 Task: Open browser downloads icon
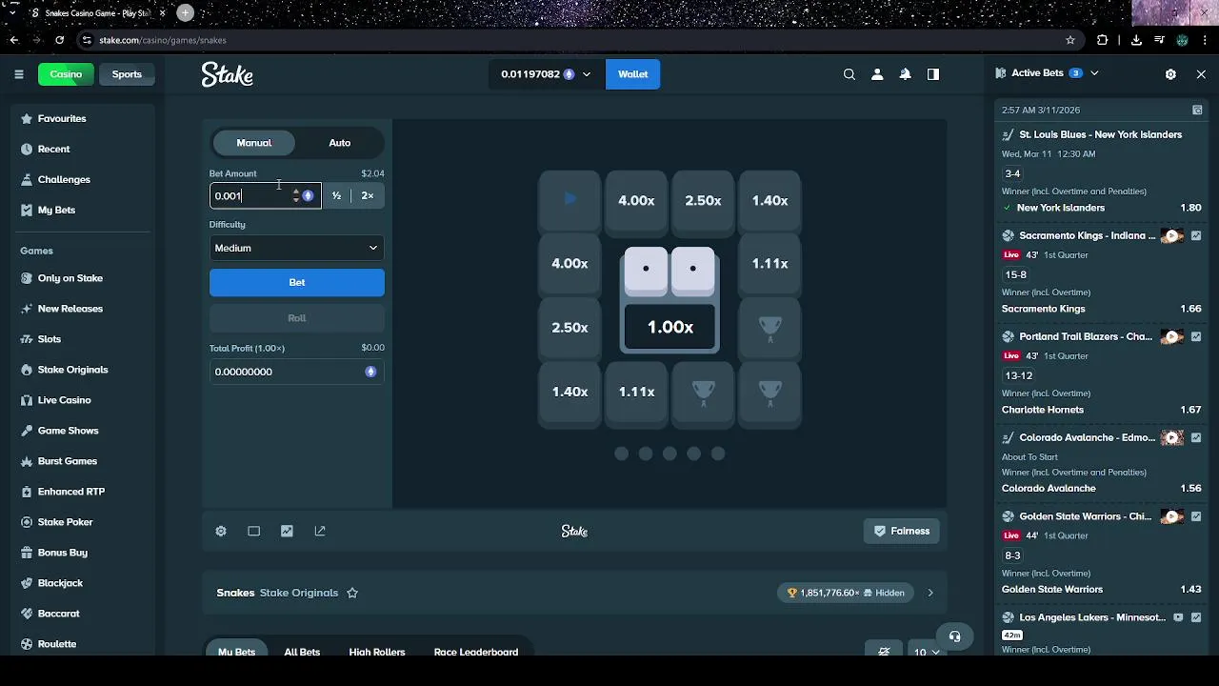tap(1136, 40)
